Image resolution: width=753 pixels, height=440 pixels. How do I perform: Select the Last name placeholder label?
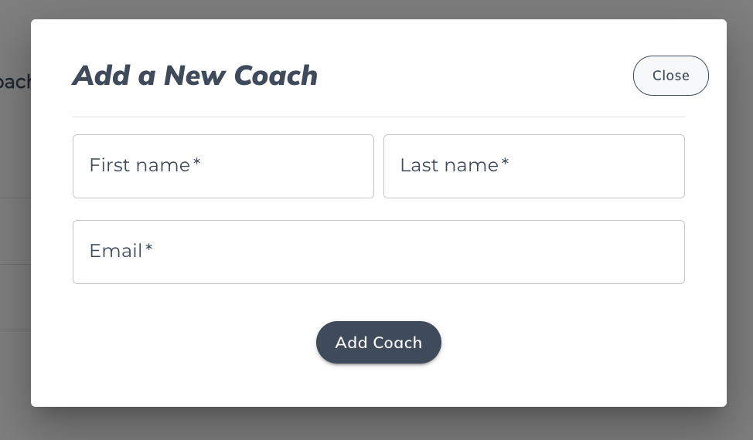coord(448,165)
